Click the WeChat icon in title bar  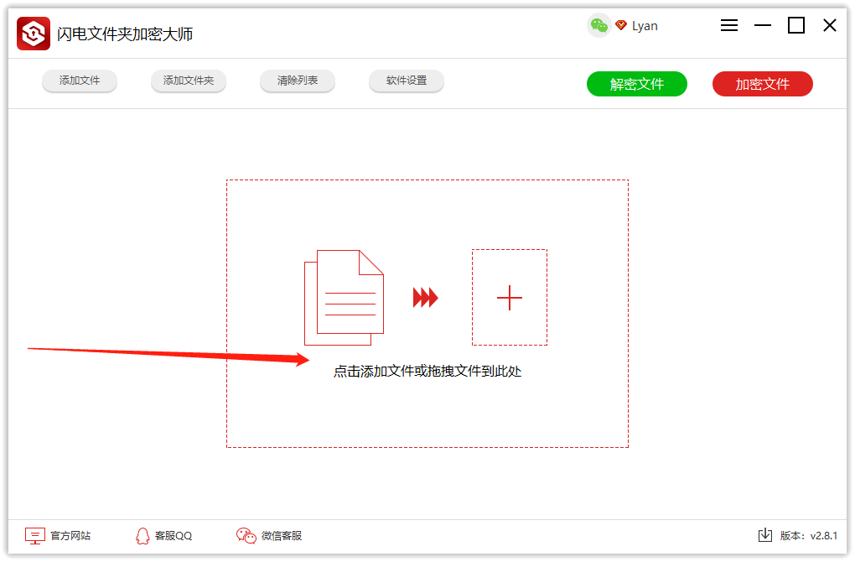598,26
